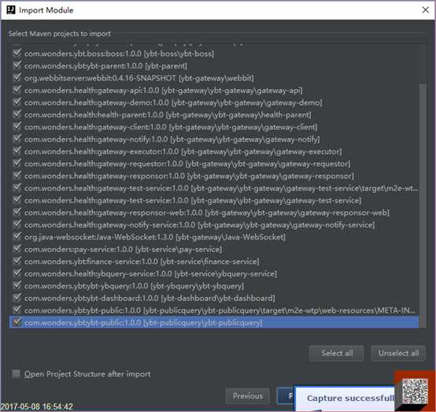
Task: Select the row 'com.wonders:pay-service:1.0.0'
Action: pos(123,250)
